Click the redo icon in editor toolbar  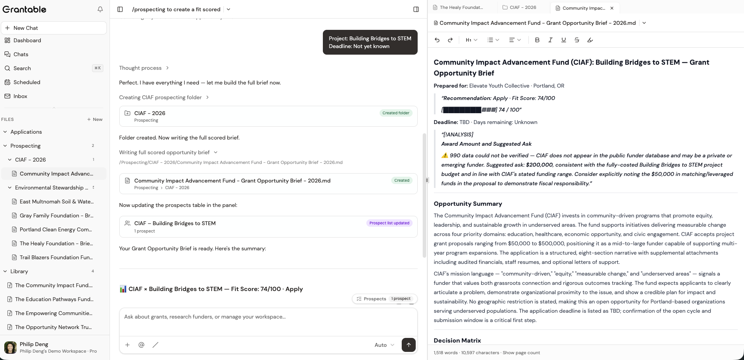[450, 40]
